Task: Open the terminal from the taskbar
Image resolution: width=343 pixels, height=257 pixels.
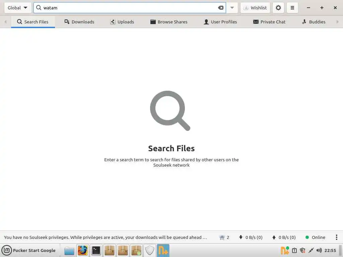Action: click(96, 250)
